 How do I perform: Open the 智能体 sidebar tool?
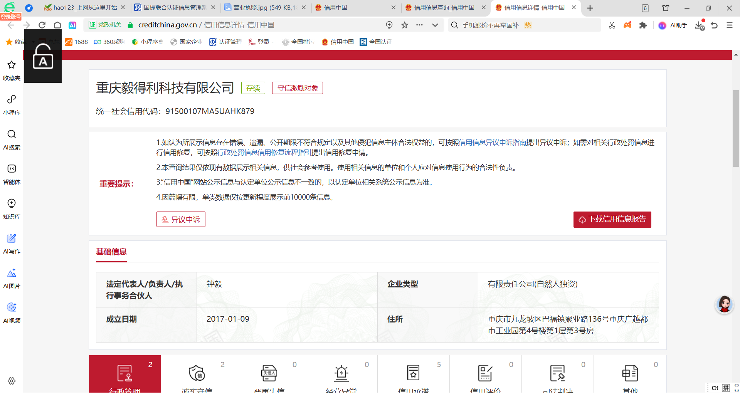(12, 173)
